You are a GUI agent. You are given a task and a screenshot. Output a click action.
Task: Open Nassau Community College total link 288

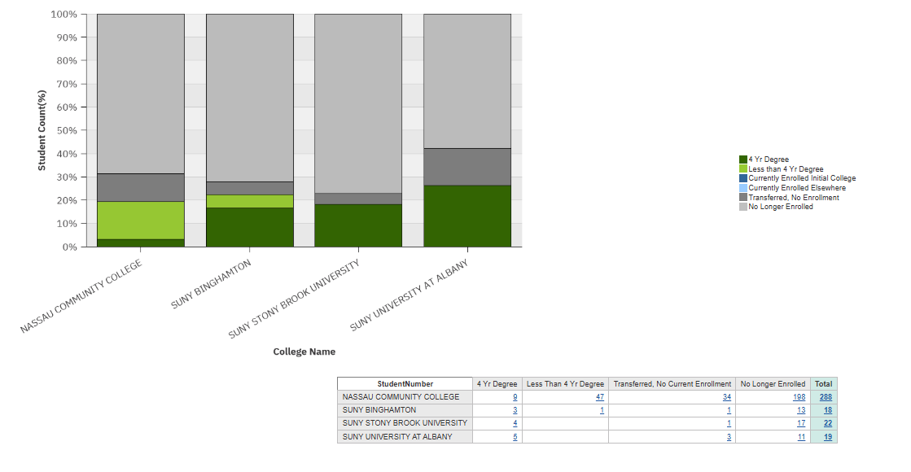tap(826, 397)
